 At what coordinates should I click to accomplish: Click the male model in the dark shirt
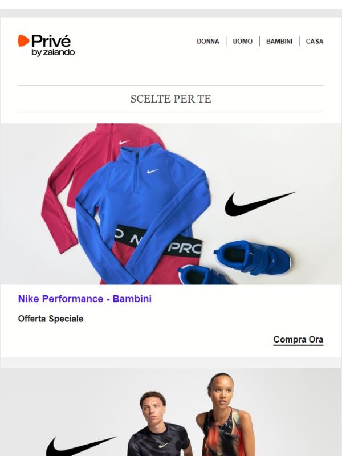pos(158,425)
